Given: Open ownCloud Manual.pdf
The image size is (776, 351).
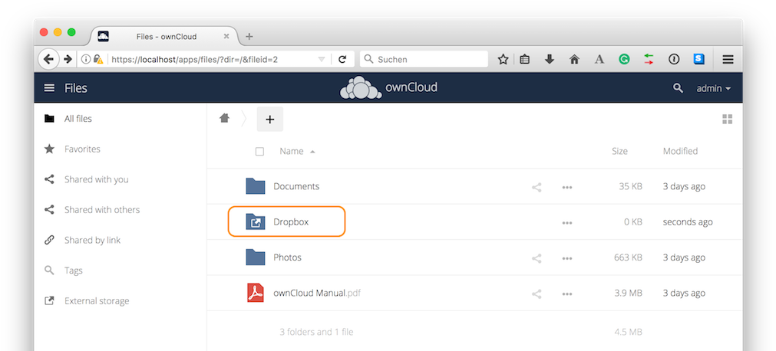Looking at the screenshot, I should click(317, 293).
